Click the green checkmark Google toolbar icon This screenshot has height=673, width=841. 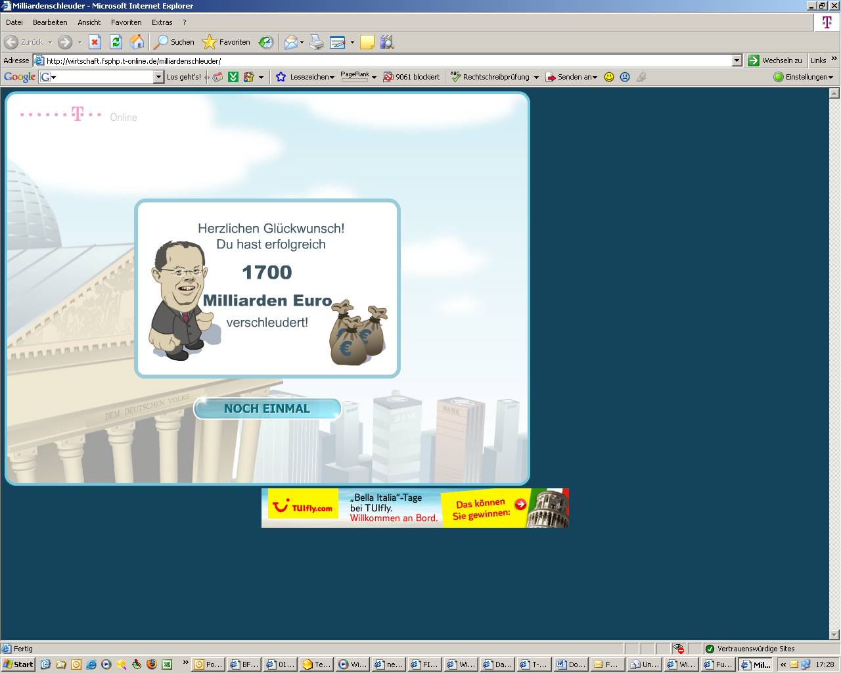coord(233,77)
